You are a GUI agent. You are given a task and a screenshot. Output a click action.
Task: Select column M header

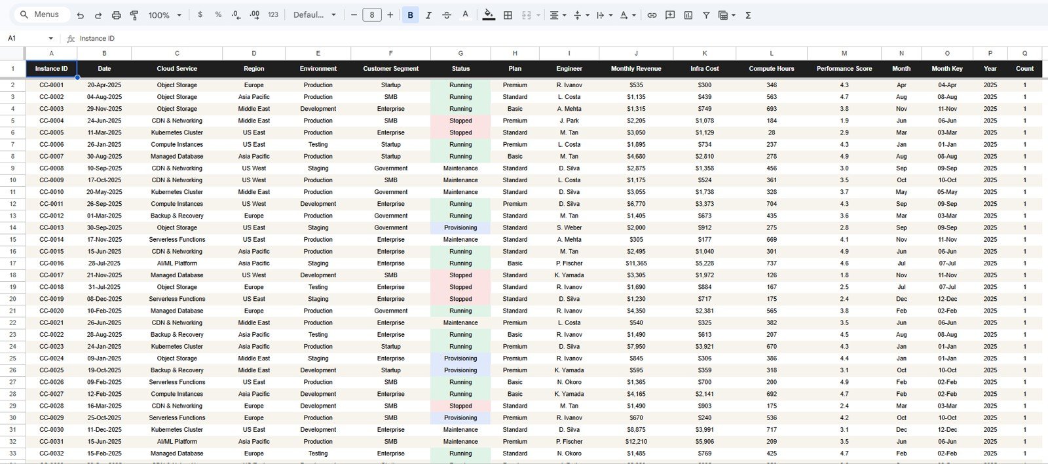pyautogui.click(x=844, y=53)
